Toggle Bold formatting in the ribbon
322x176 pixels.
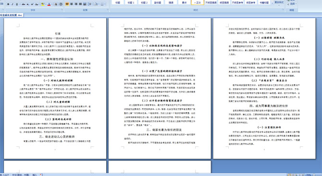[8, 4]
